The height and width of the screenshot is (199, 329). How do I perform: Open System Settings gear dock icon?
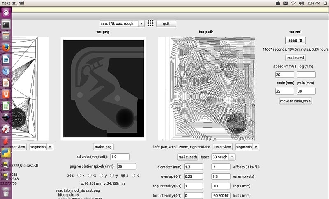pyautogui.click(x=6, y=130)
